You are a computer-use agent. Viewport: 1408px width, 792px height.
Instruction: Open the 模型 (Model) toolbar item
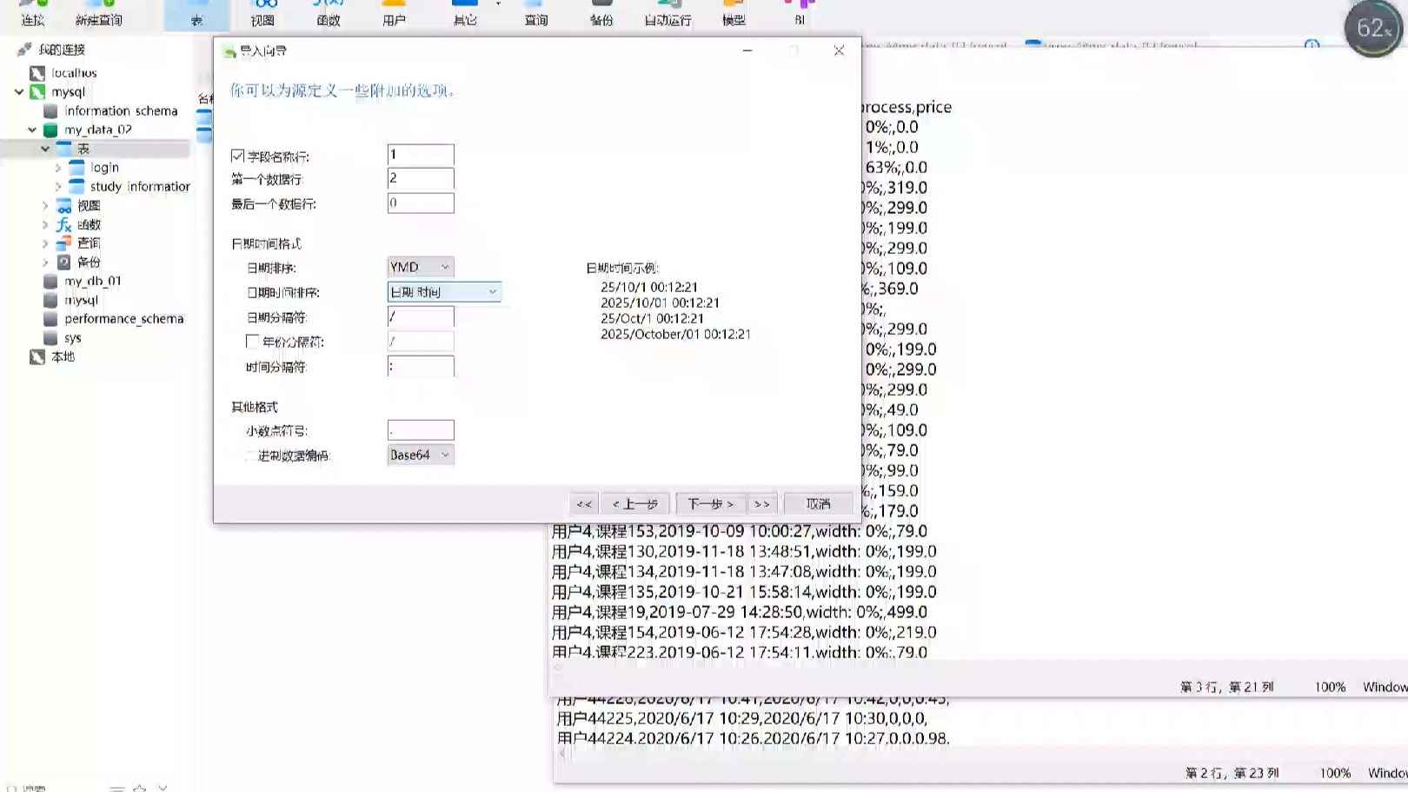(734, 13)
